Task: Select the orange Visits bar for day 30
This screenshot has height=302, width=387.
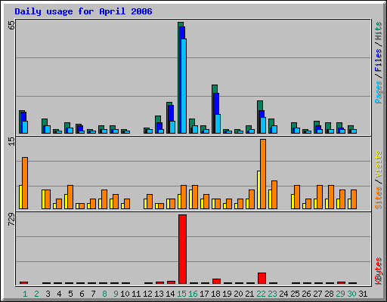Action: pos(354,199)
